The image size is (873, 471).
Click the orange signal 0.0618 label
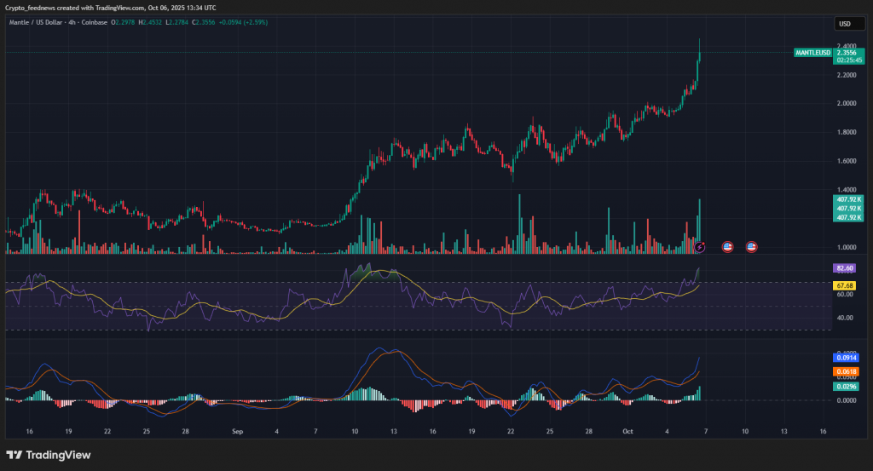pyautogui.click(x=846, y=372)
